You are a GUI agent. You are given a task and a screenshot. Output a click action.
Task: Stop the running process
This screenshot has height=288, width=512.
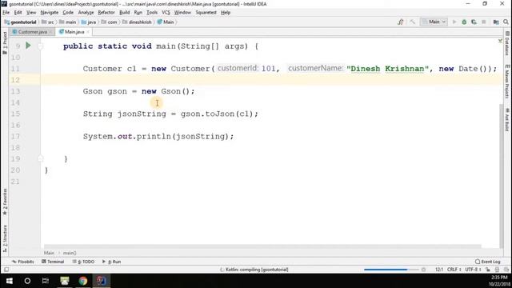coord(483,22)
